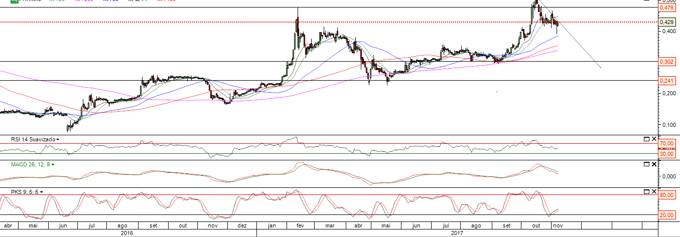680x237 pixels.
Task: Close the MACD indicator panel
Action: pos(654,164)
